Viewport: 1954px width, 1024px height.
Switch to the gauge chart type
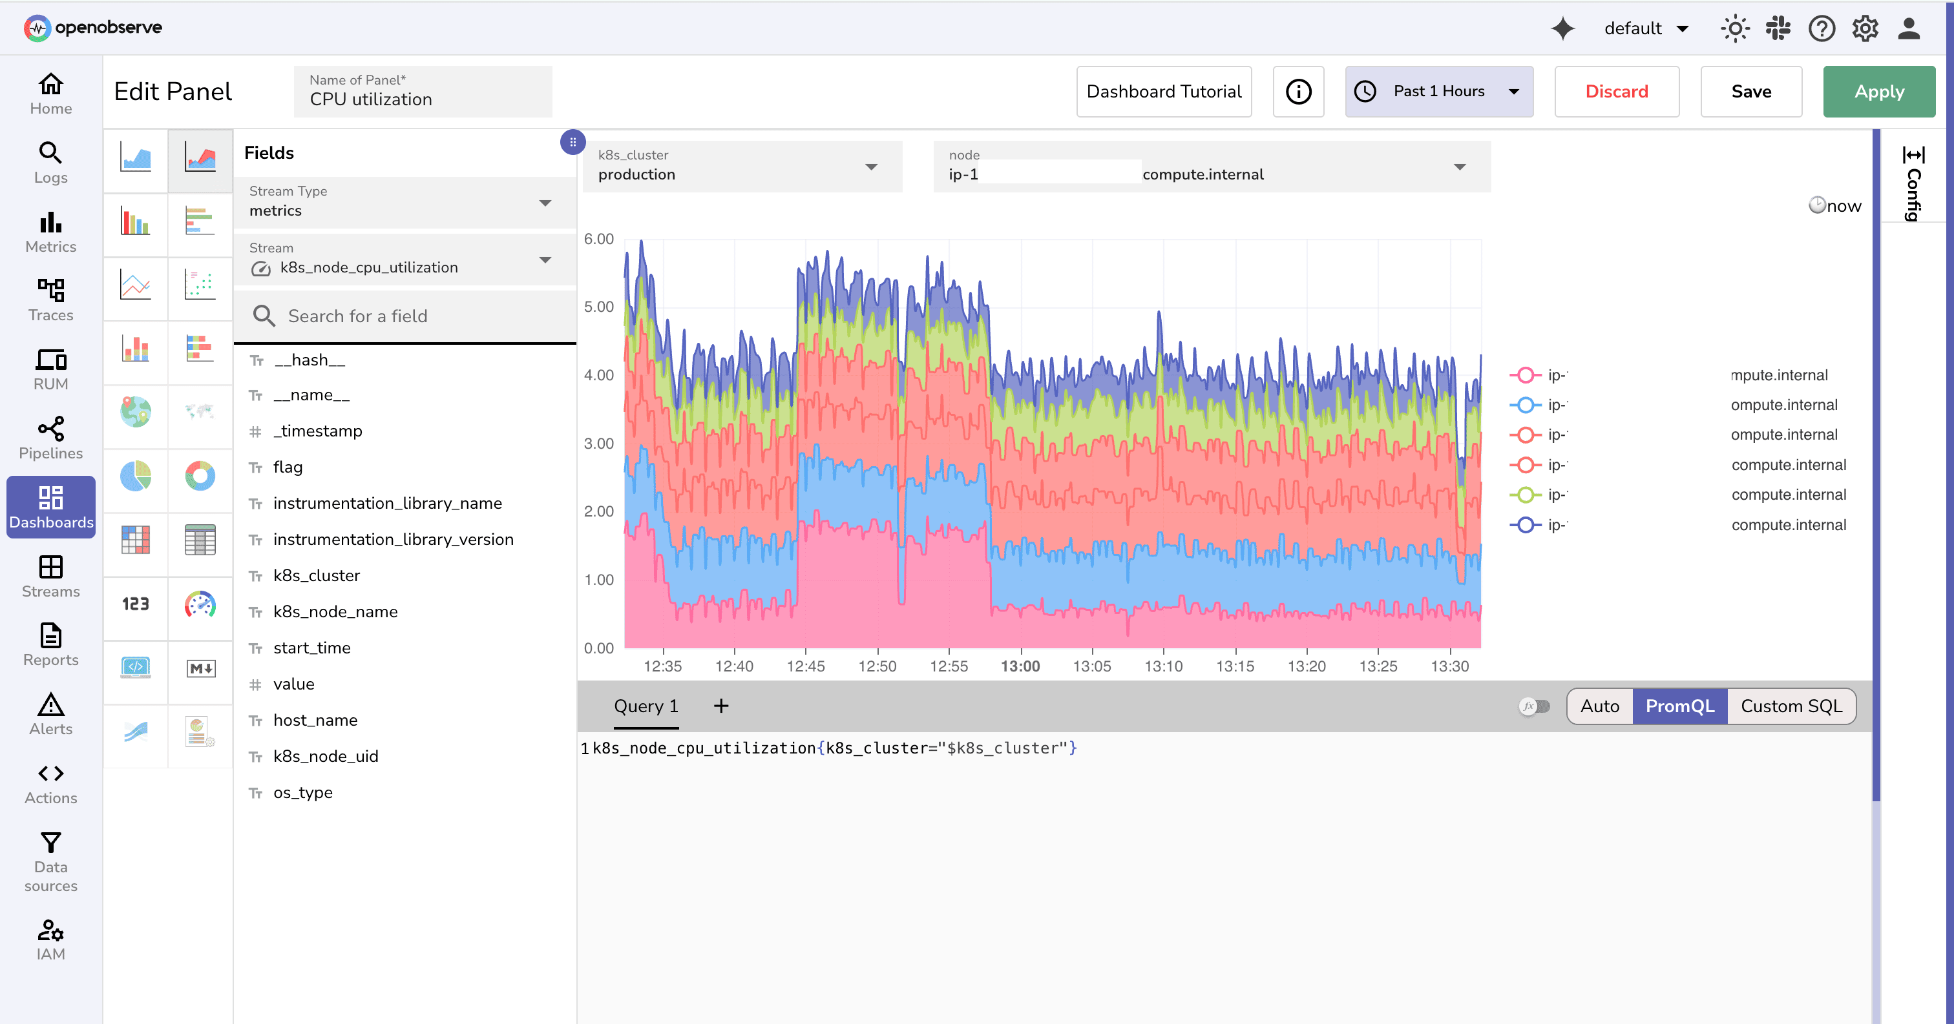(200, 606)
